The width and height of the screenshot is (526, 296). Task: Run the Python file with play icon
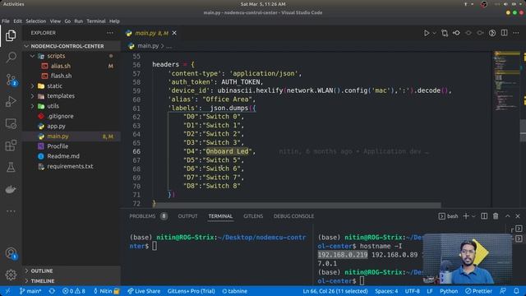(427, 33)
